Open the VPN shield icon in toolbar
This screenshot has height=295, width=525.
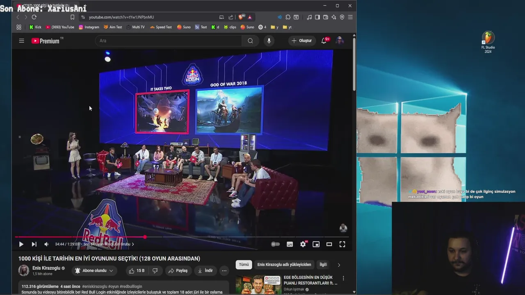(342, 17)
